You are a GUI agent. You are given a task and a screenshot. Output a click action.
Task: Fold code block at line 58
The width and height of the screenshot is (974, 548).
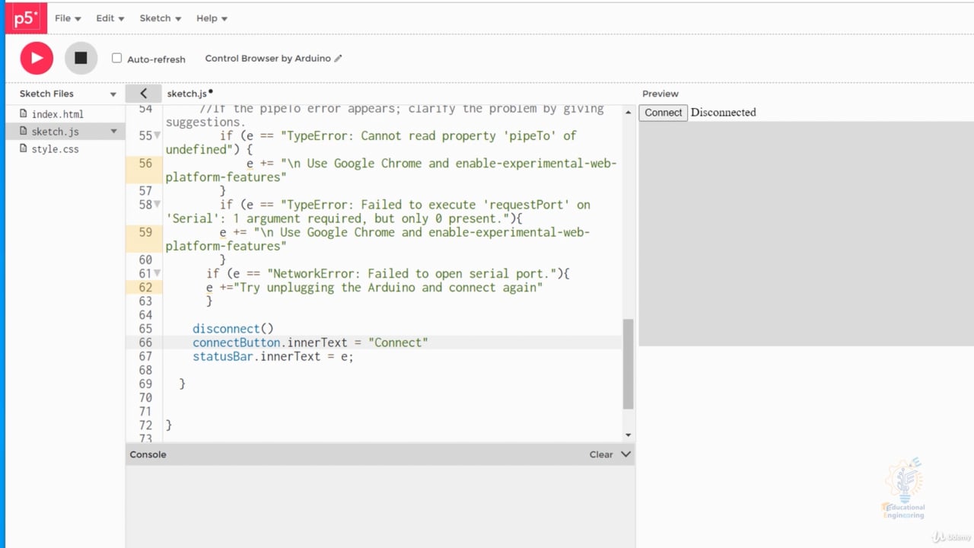pyautogui.click(x=158, y=205)
